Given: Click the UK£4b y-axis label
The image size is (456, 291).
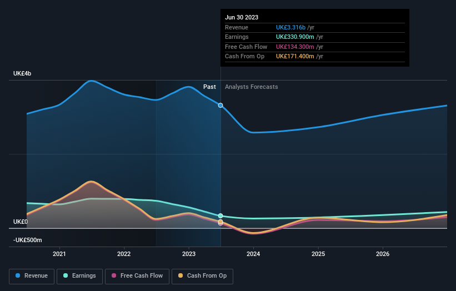Looking at the screenshot, I should coord(22,73).
